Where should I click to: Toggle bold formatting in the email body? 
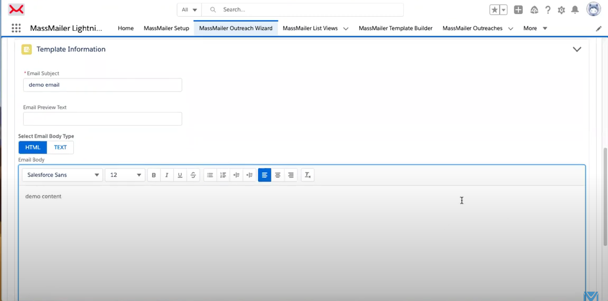pyautogui.click(x=154, y=175)
